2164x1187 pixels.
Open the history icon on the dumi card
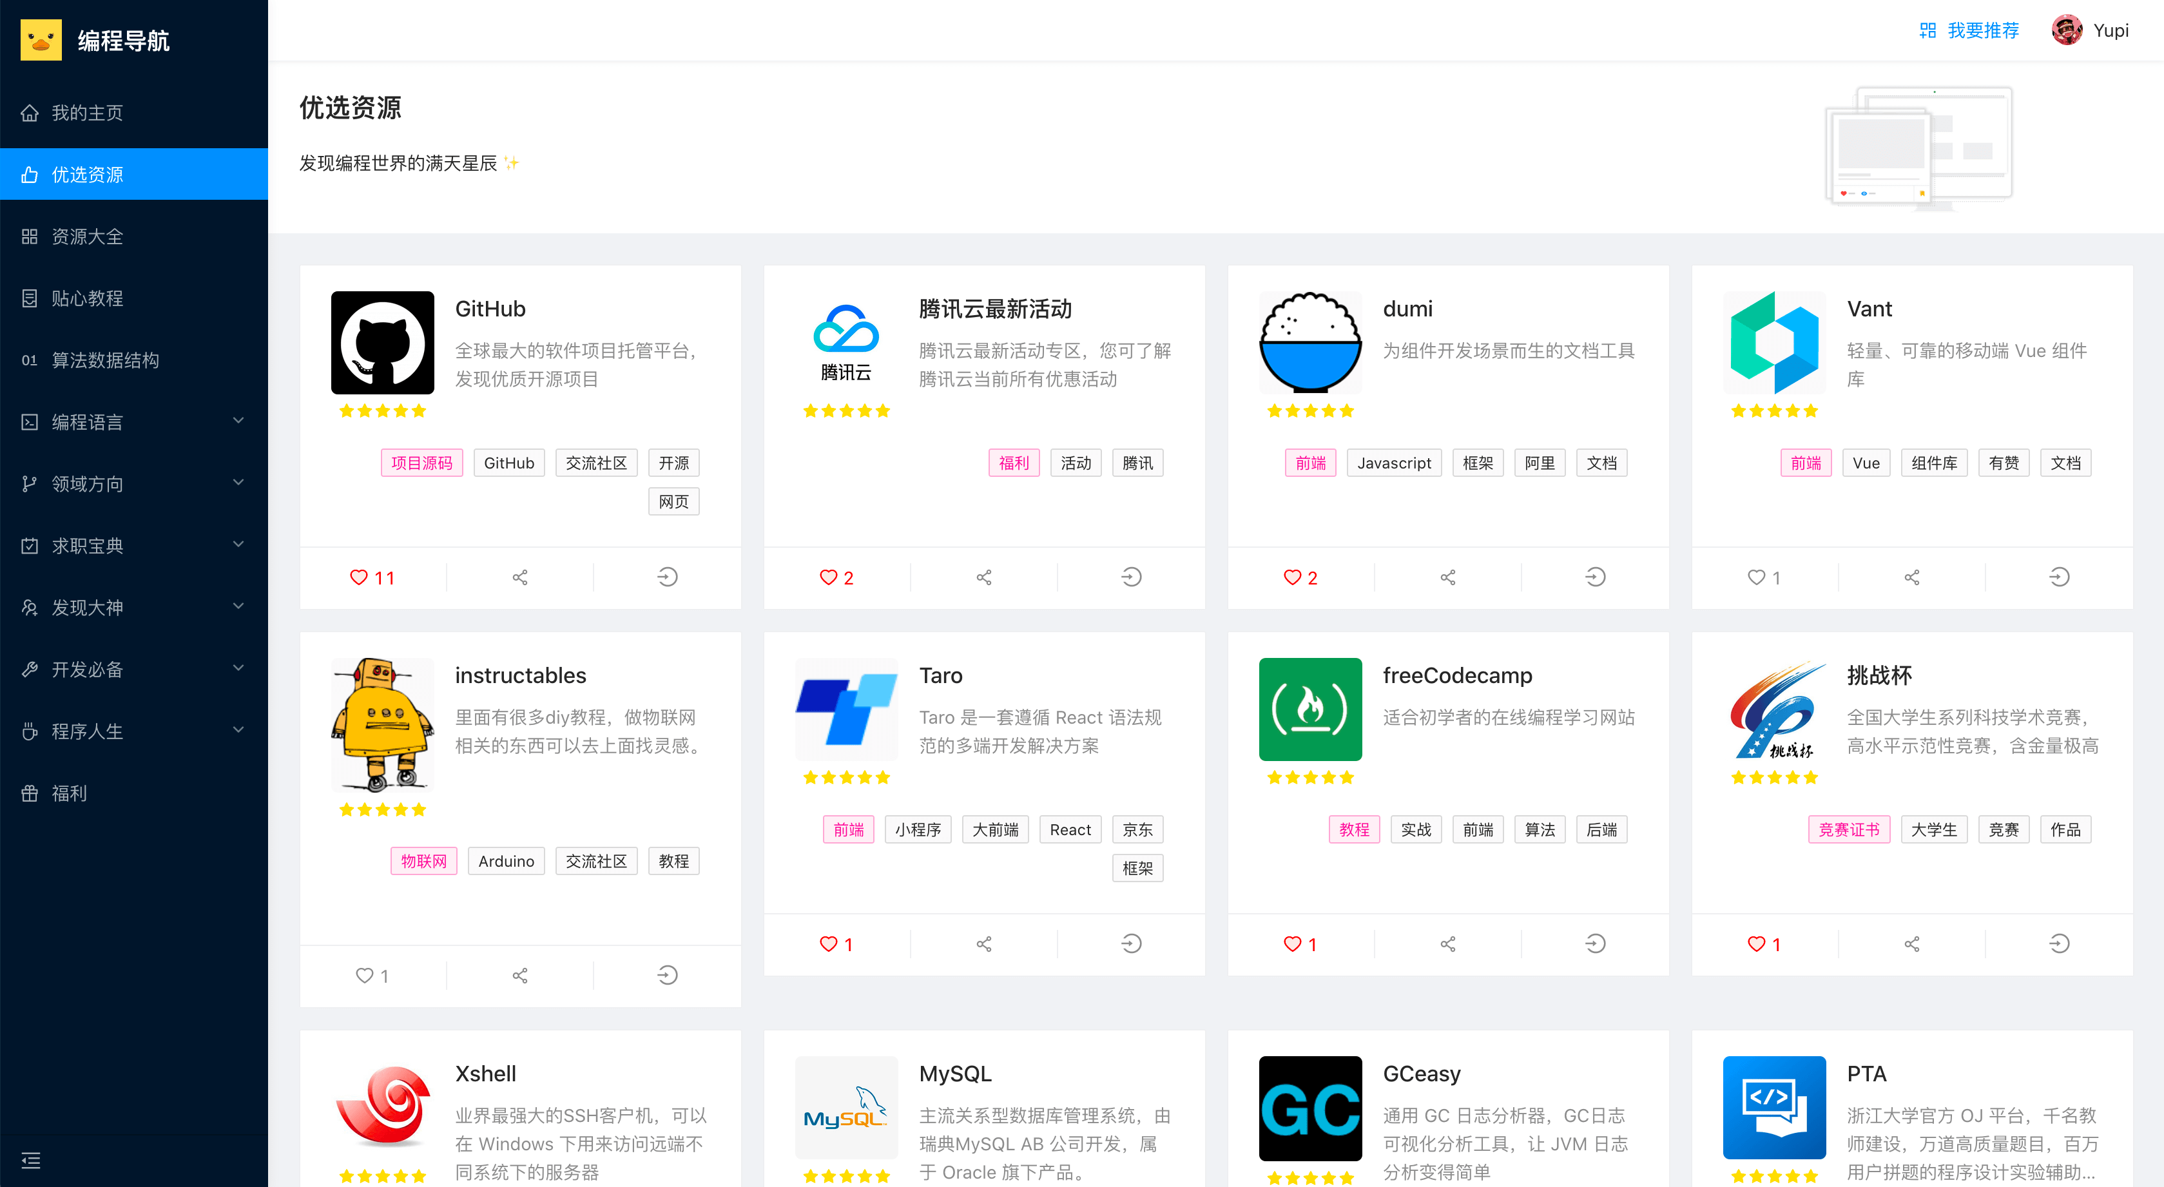click(1595, 577)
